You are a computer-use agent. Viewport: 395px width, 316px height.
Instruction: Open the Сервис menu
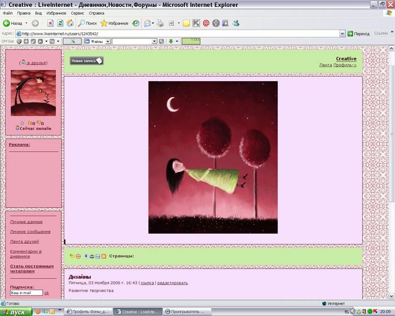[x=78, y=12]
